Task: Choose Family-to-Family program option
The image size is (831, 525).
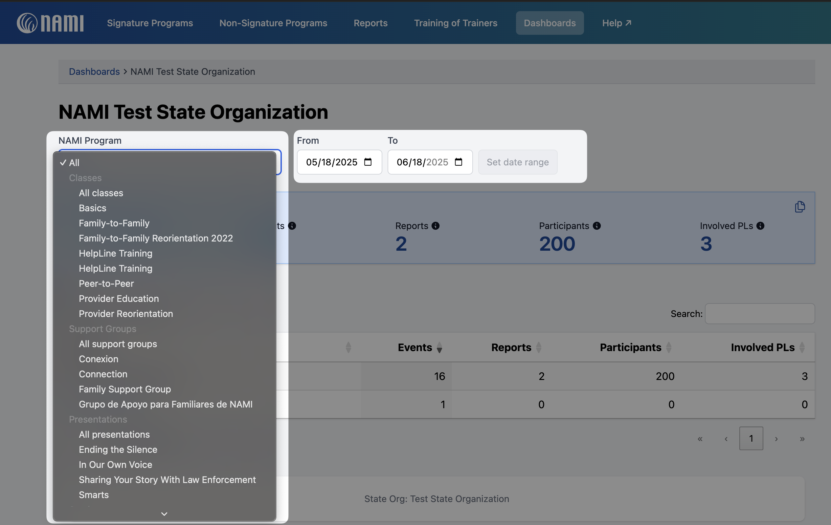Action: coord(164,223)
